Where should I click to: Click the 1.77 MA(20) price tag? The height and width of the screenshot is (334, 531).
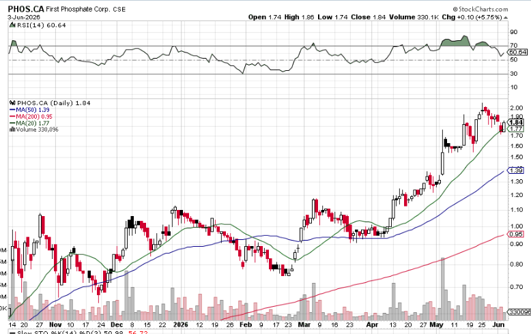point(516,129)
